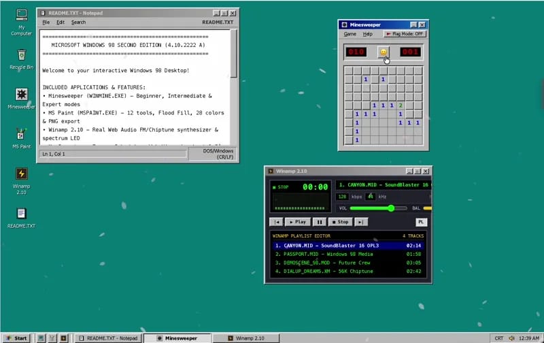Screen dimensions: 544x343
Task: Pause playback in Winamp
Action: click(x=320, y=222)
